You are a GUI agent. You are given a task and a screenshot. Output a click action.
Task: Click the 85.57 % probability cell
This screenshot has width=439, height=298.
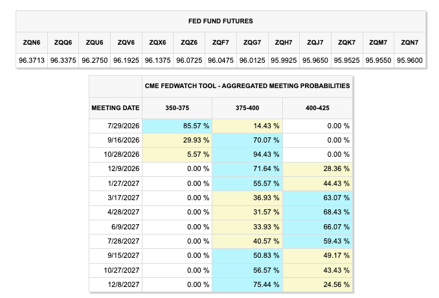click(177, 126)
